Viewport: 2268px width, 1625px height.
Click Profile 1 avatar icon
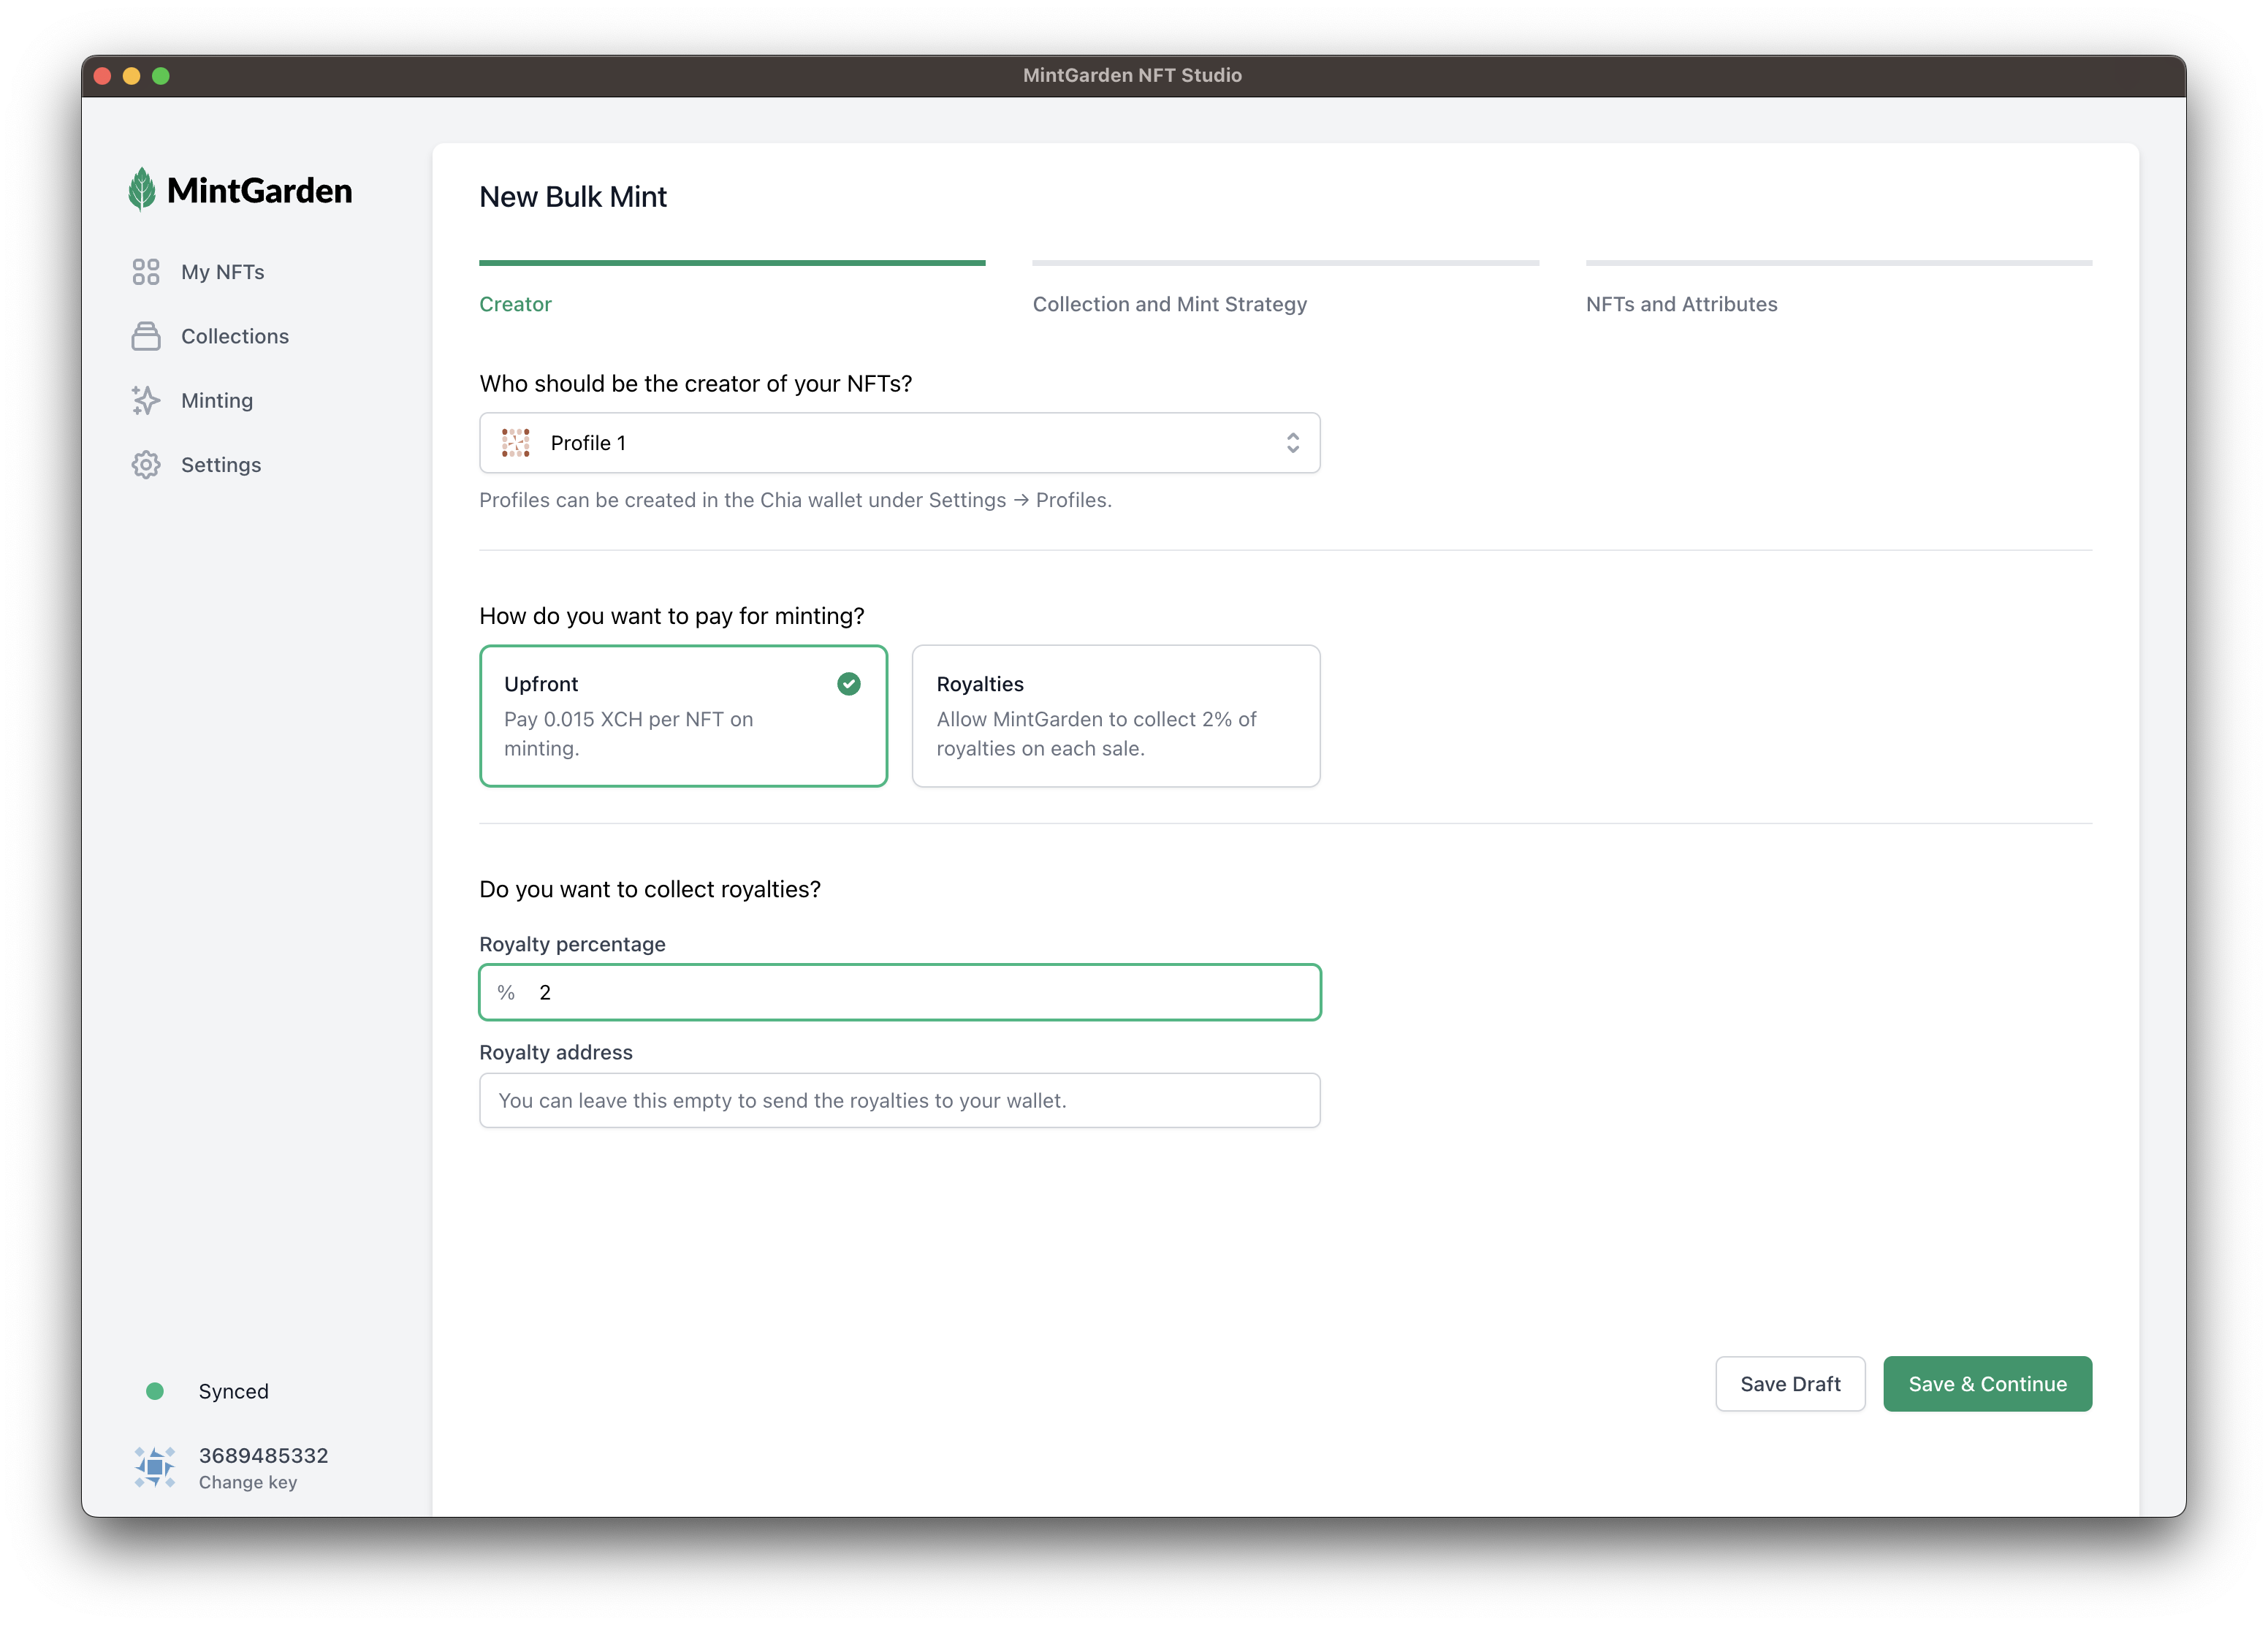tap(516, 443)
